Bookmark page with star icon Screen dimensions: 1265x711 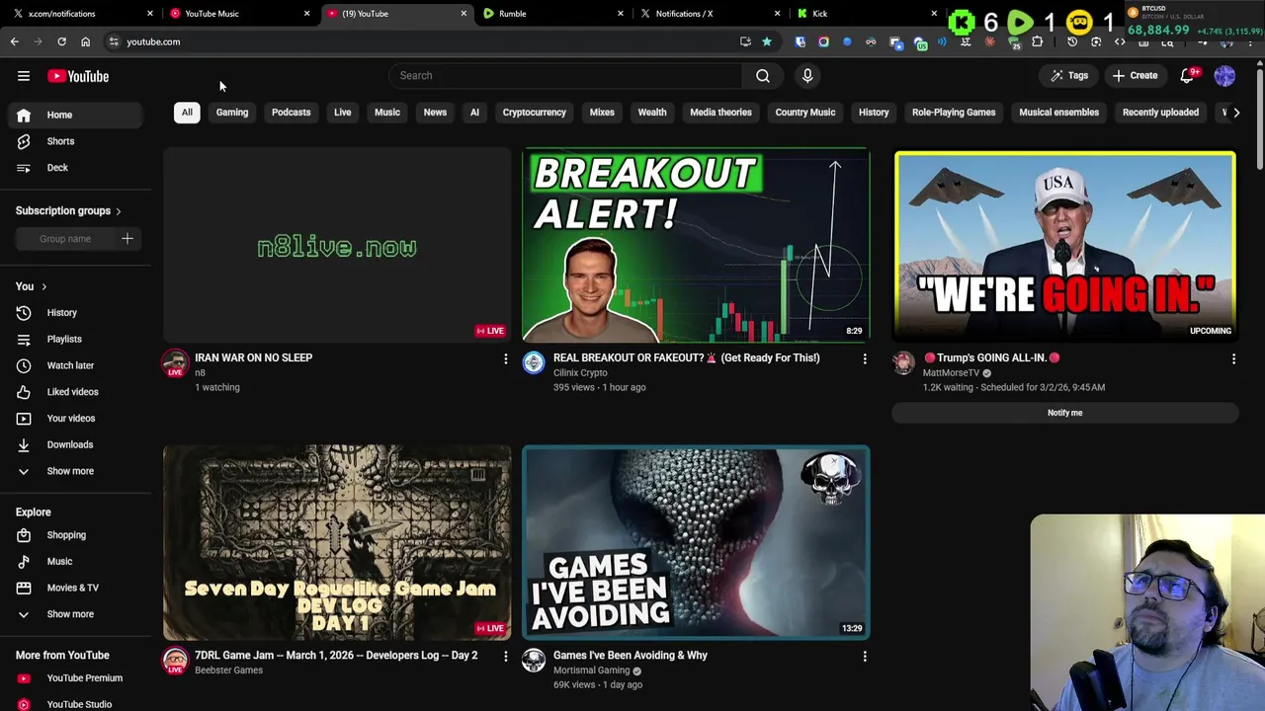(766, 41)
